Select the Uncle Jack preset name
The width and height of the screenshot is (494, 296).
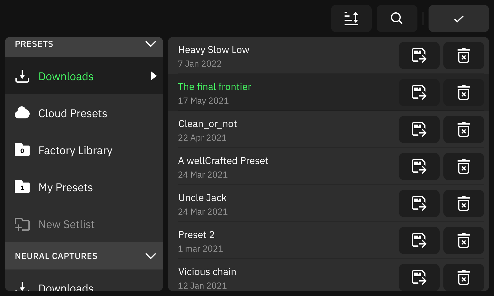[x=202, y=198]
